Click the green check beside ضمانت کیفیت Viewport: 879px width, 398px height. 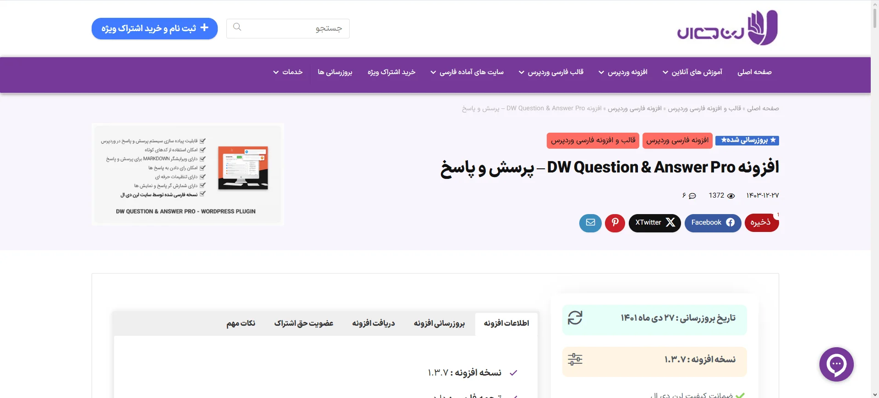click(740, 395)
